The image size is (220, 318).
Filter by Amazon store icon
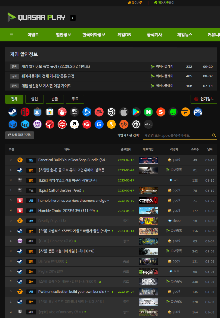pos(75,124)
